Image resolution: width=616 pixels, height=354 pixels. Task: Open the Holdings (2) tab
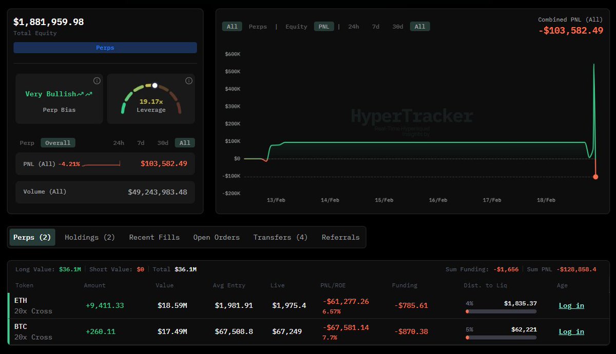(90, 237)
